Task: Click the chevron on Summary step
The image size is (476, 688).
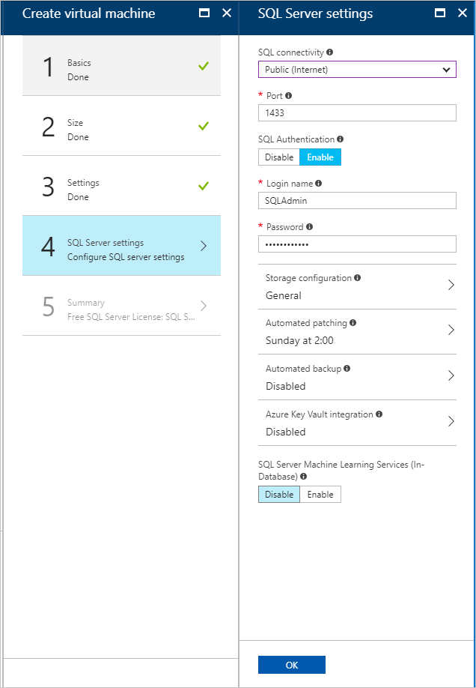Action: [x=204, y=305]
